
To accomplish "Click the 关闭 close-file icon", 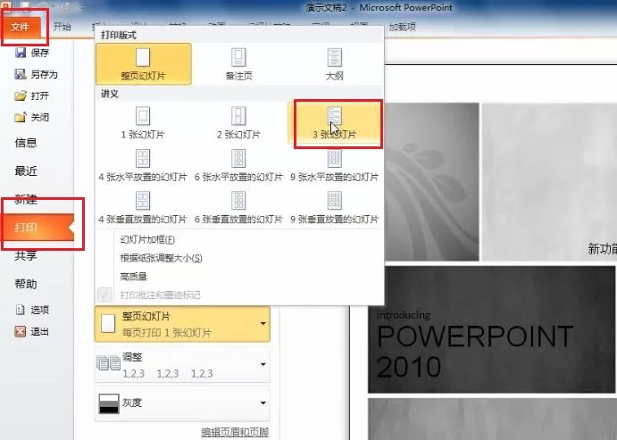I will pyautogui.click(x=21, y=117).
